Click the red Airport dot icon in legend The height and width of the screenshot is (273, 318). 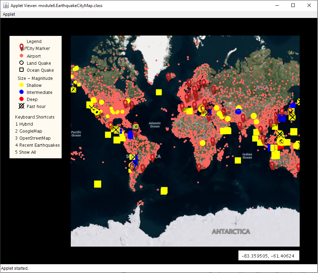pyautogui.click(x=21, y=55)
